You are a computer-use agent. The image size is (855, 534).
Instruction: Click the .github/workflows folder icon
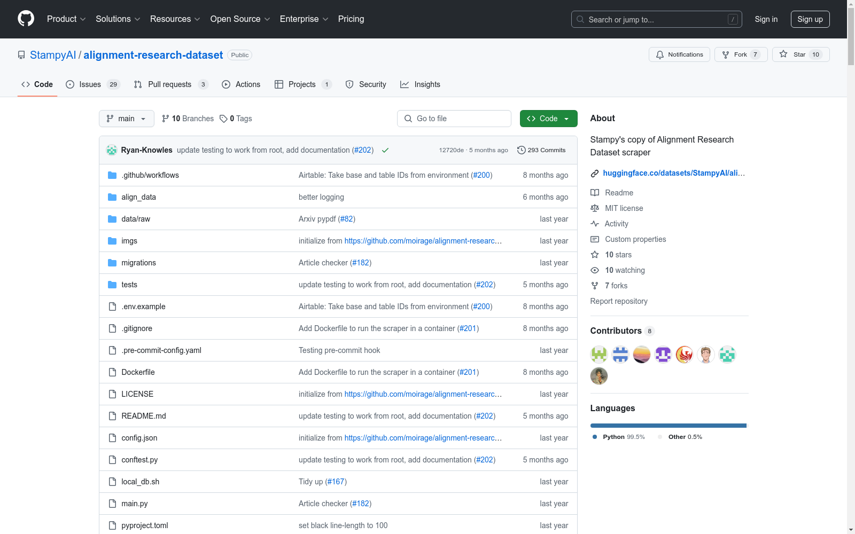coord(112,175)
